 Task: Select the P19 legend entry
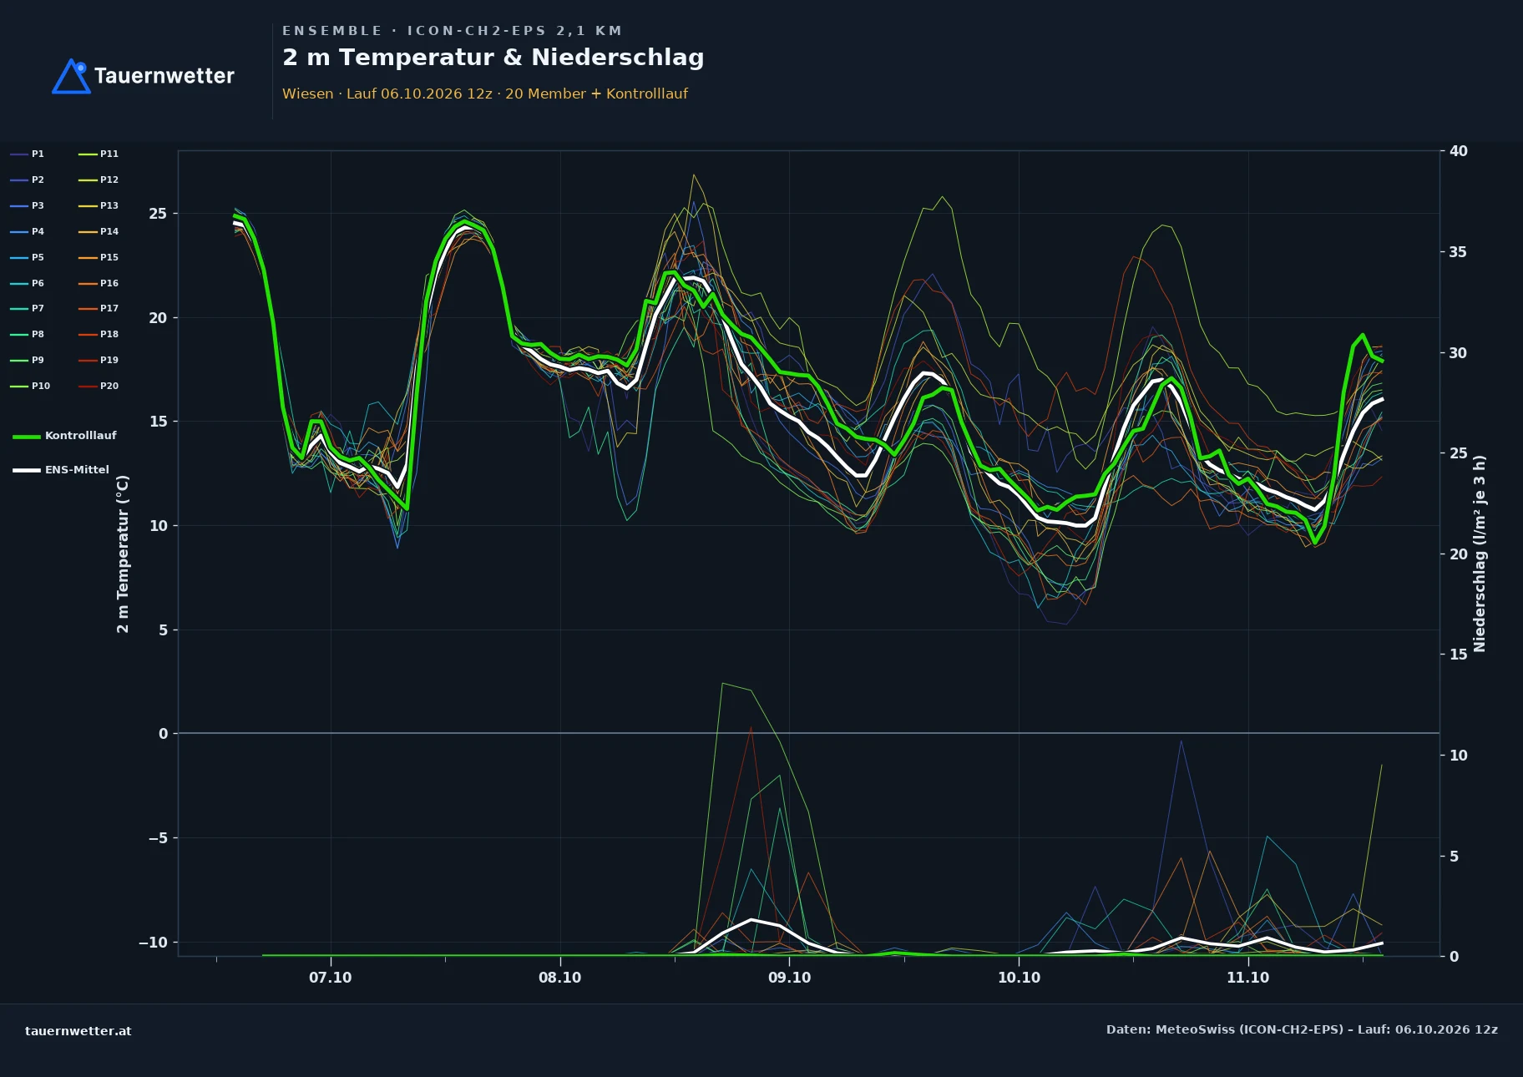(99, 360)
